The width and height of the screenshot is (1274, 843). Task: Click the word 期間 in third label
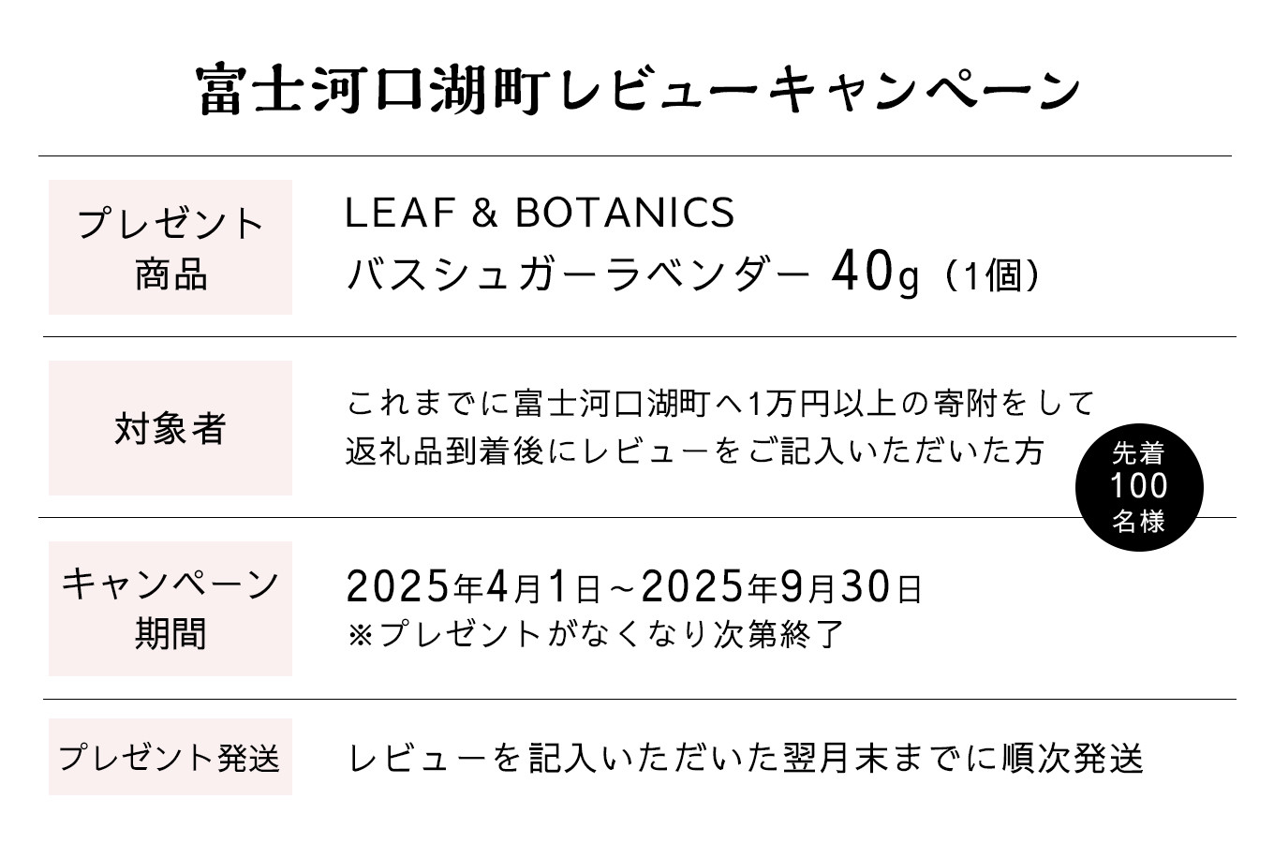170,634
